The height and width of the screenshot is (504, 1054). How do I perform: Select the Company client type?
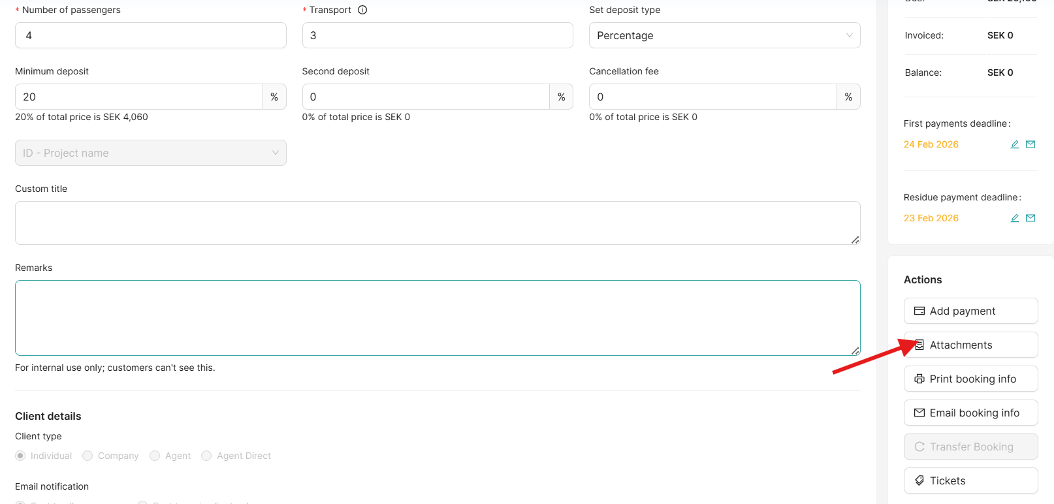click(88, 456)
